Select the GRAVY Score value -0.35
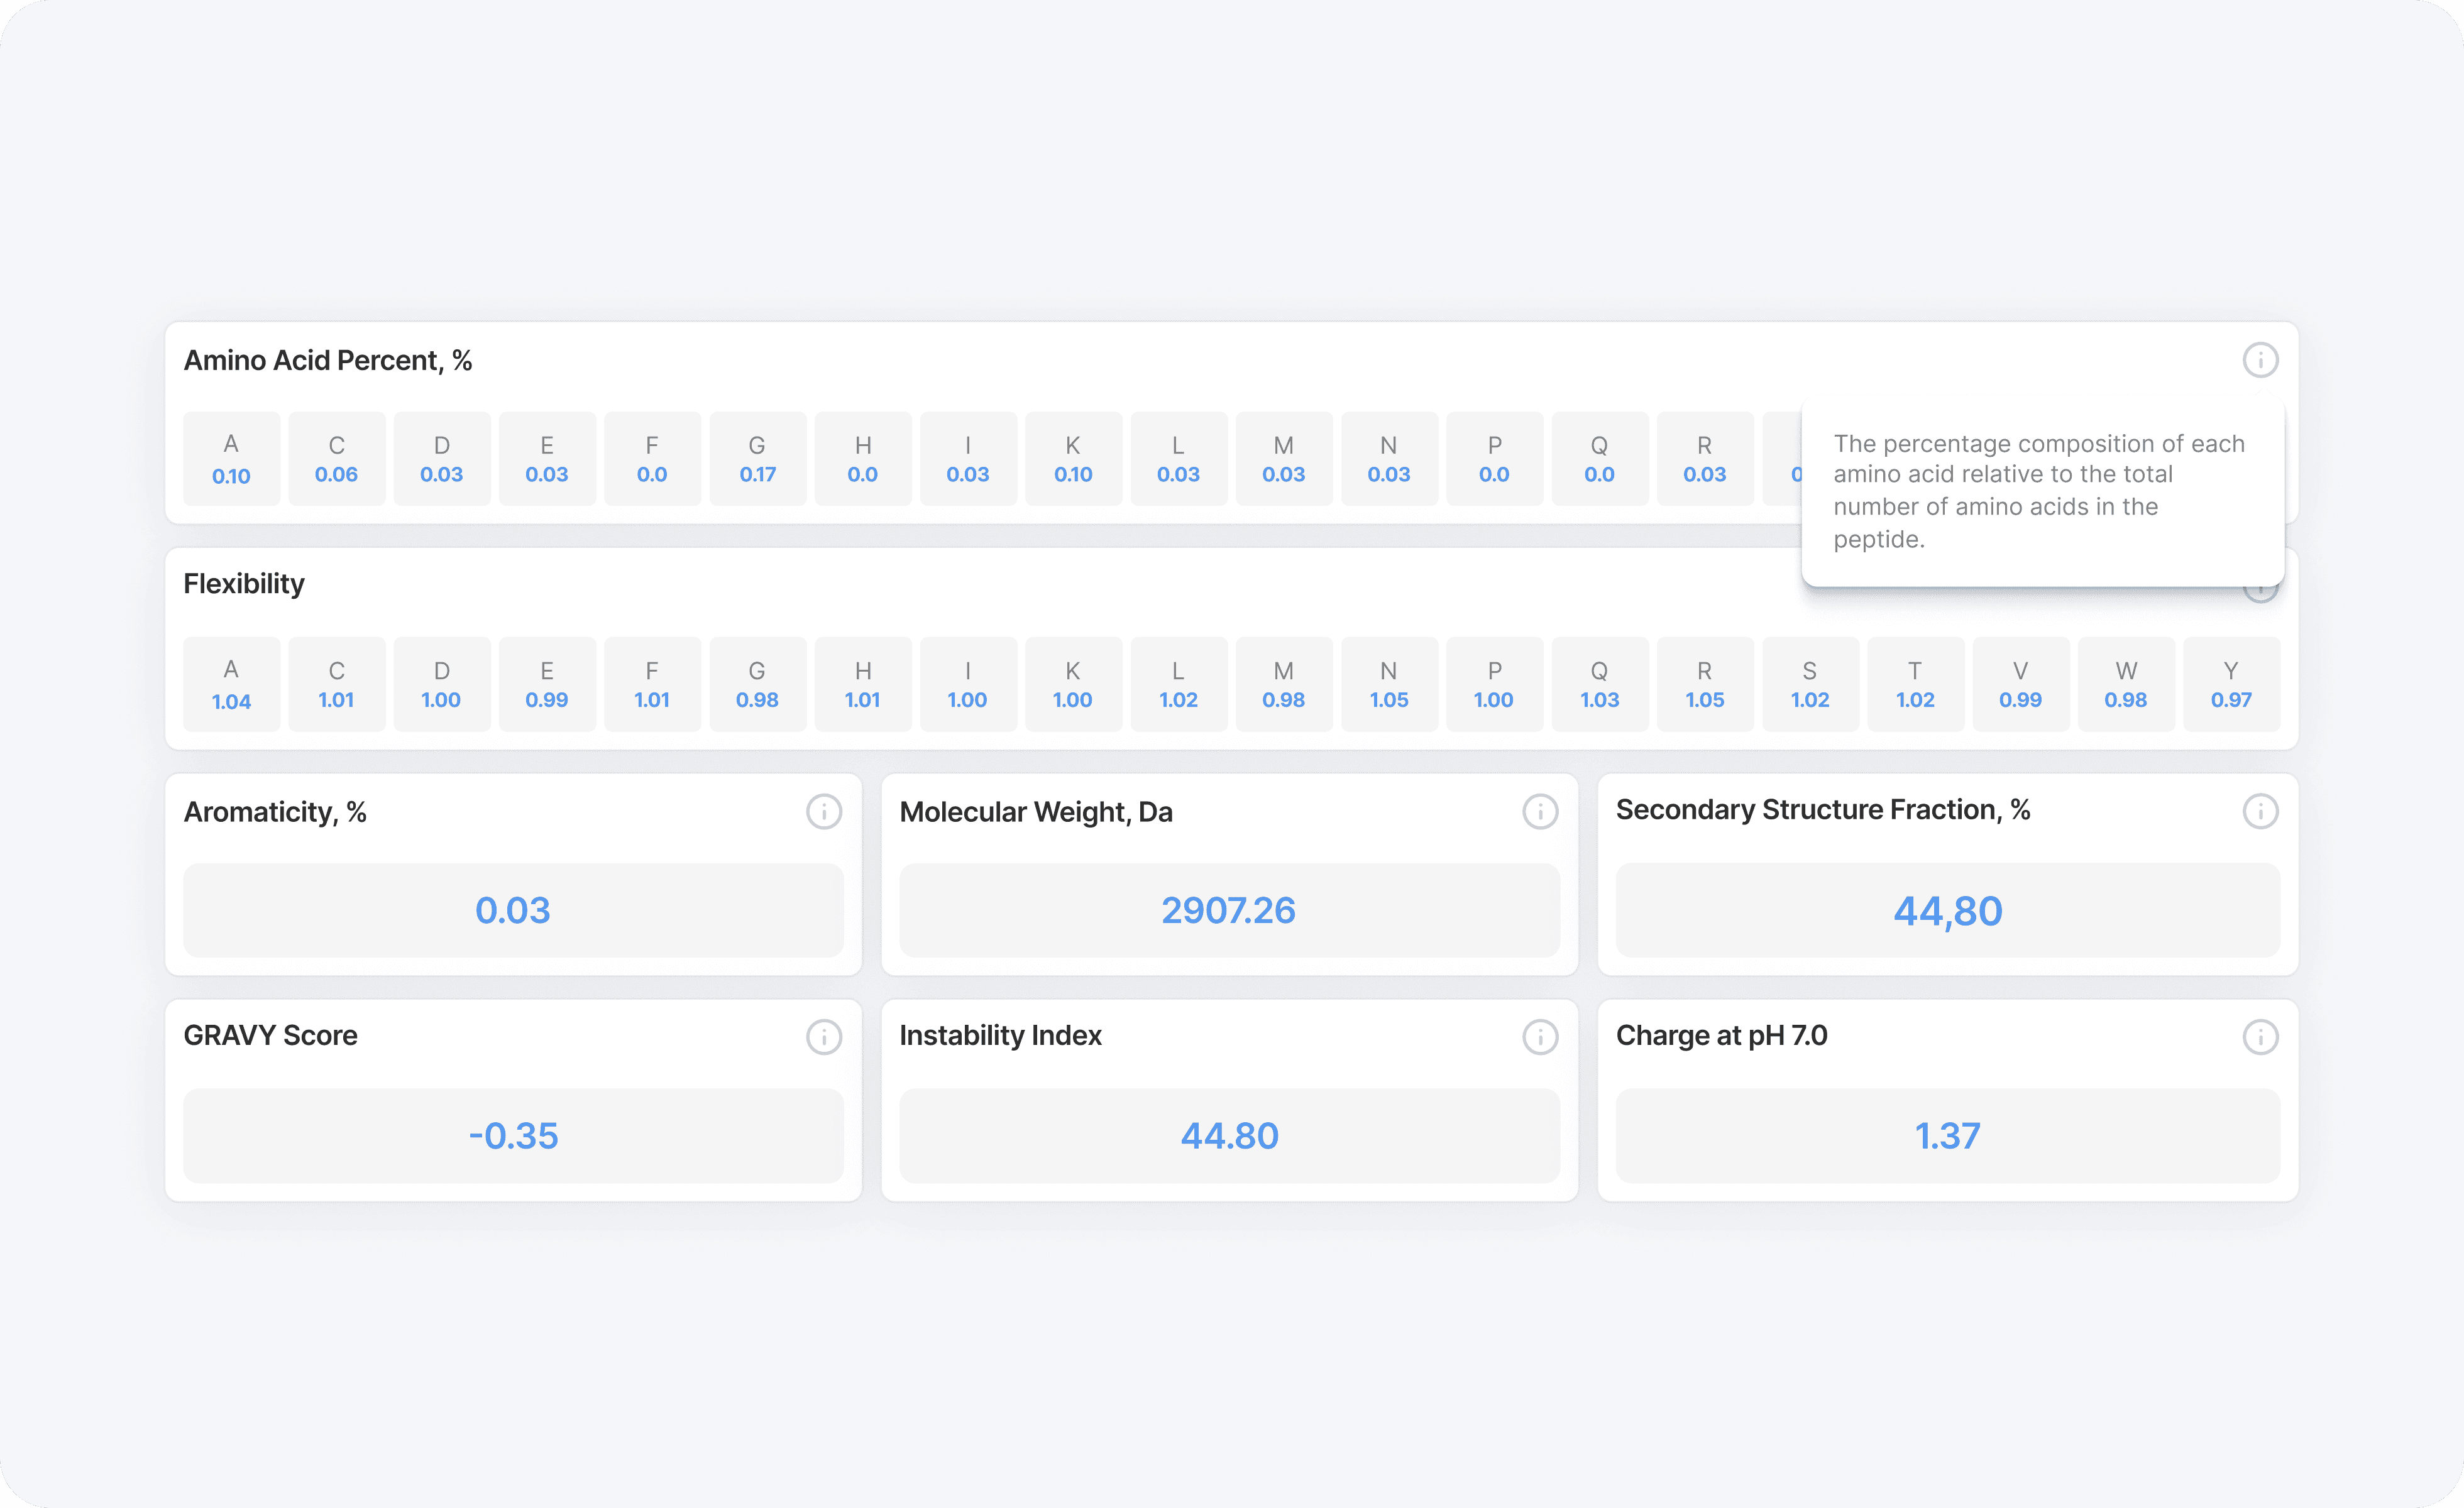This screenshot has height=1508, width=2464. point(512,1136)
